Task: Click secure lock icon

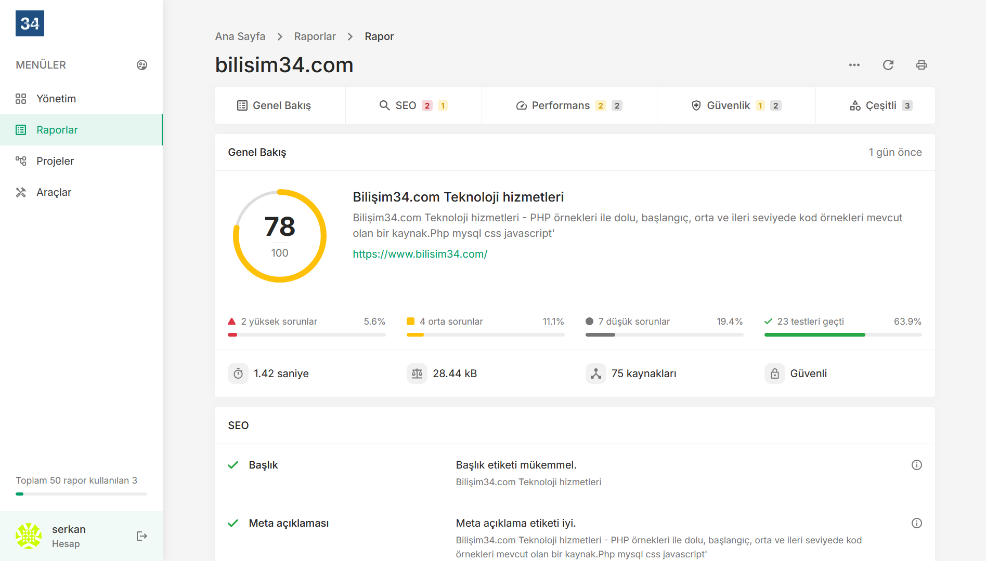Action: coord(775,373)
